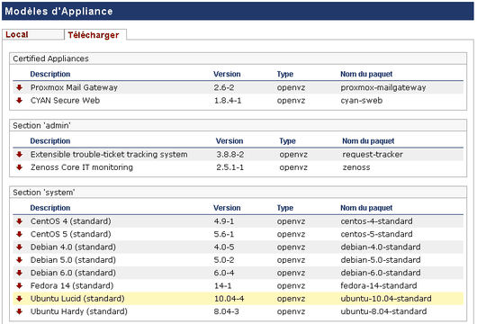Click Description header in Certified Appliances
This screenshot has height=324, width=477.
tap(50, 74)
